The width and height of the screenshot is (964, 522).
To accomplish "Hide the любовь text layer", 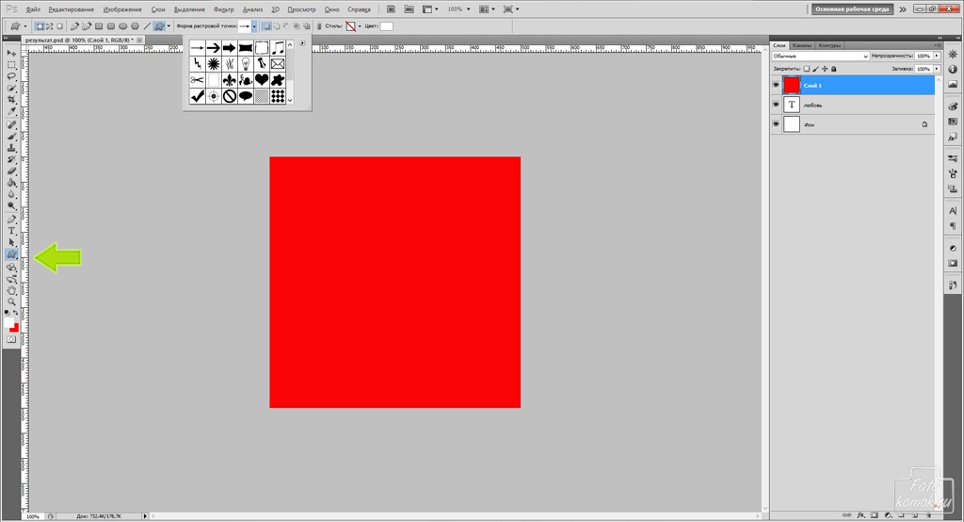I will tap(776, 105).
